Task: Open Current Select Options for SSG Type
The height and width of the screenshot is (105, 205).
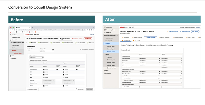Action: (x=49, y=80)
